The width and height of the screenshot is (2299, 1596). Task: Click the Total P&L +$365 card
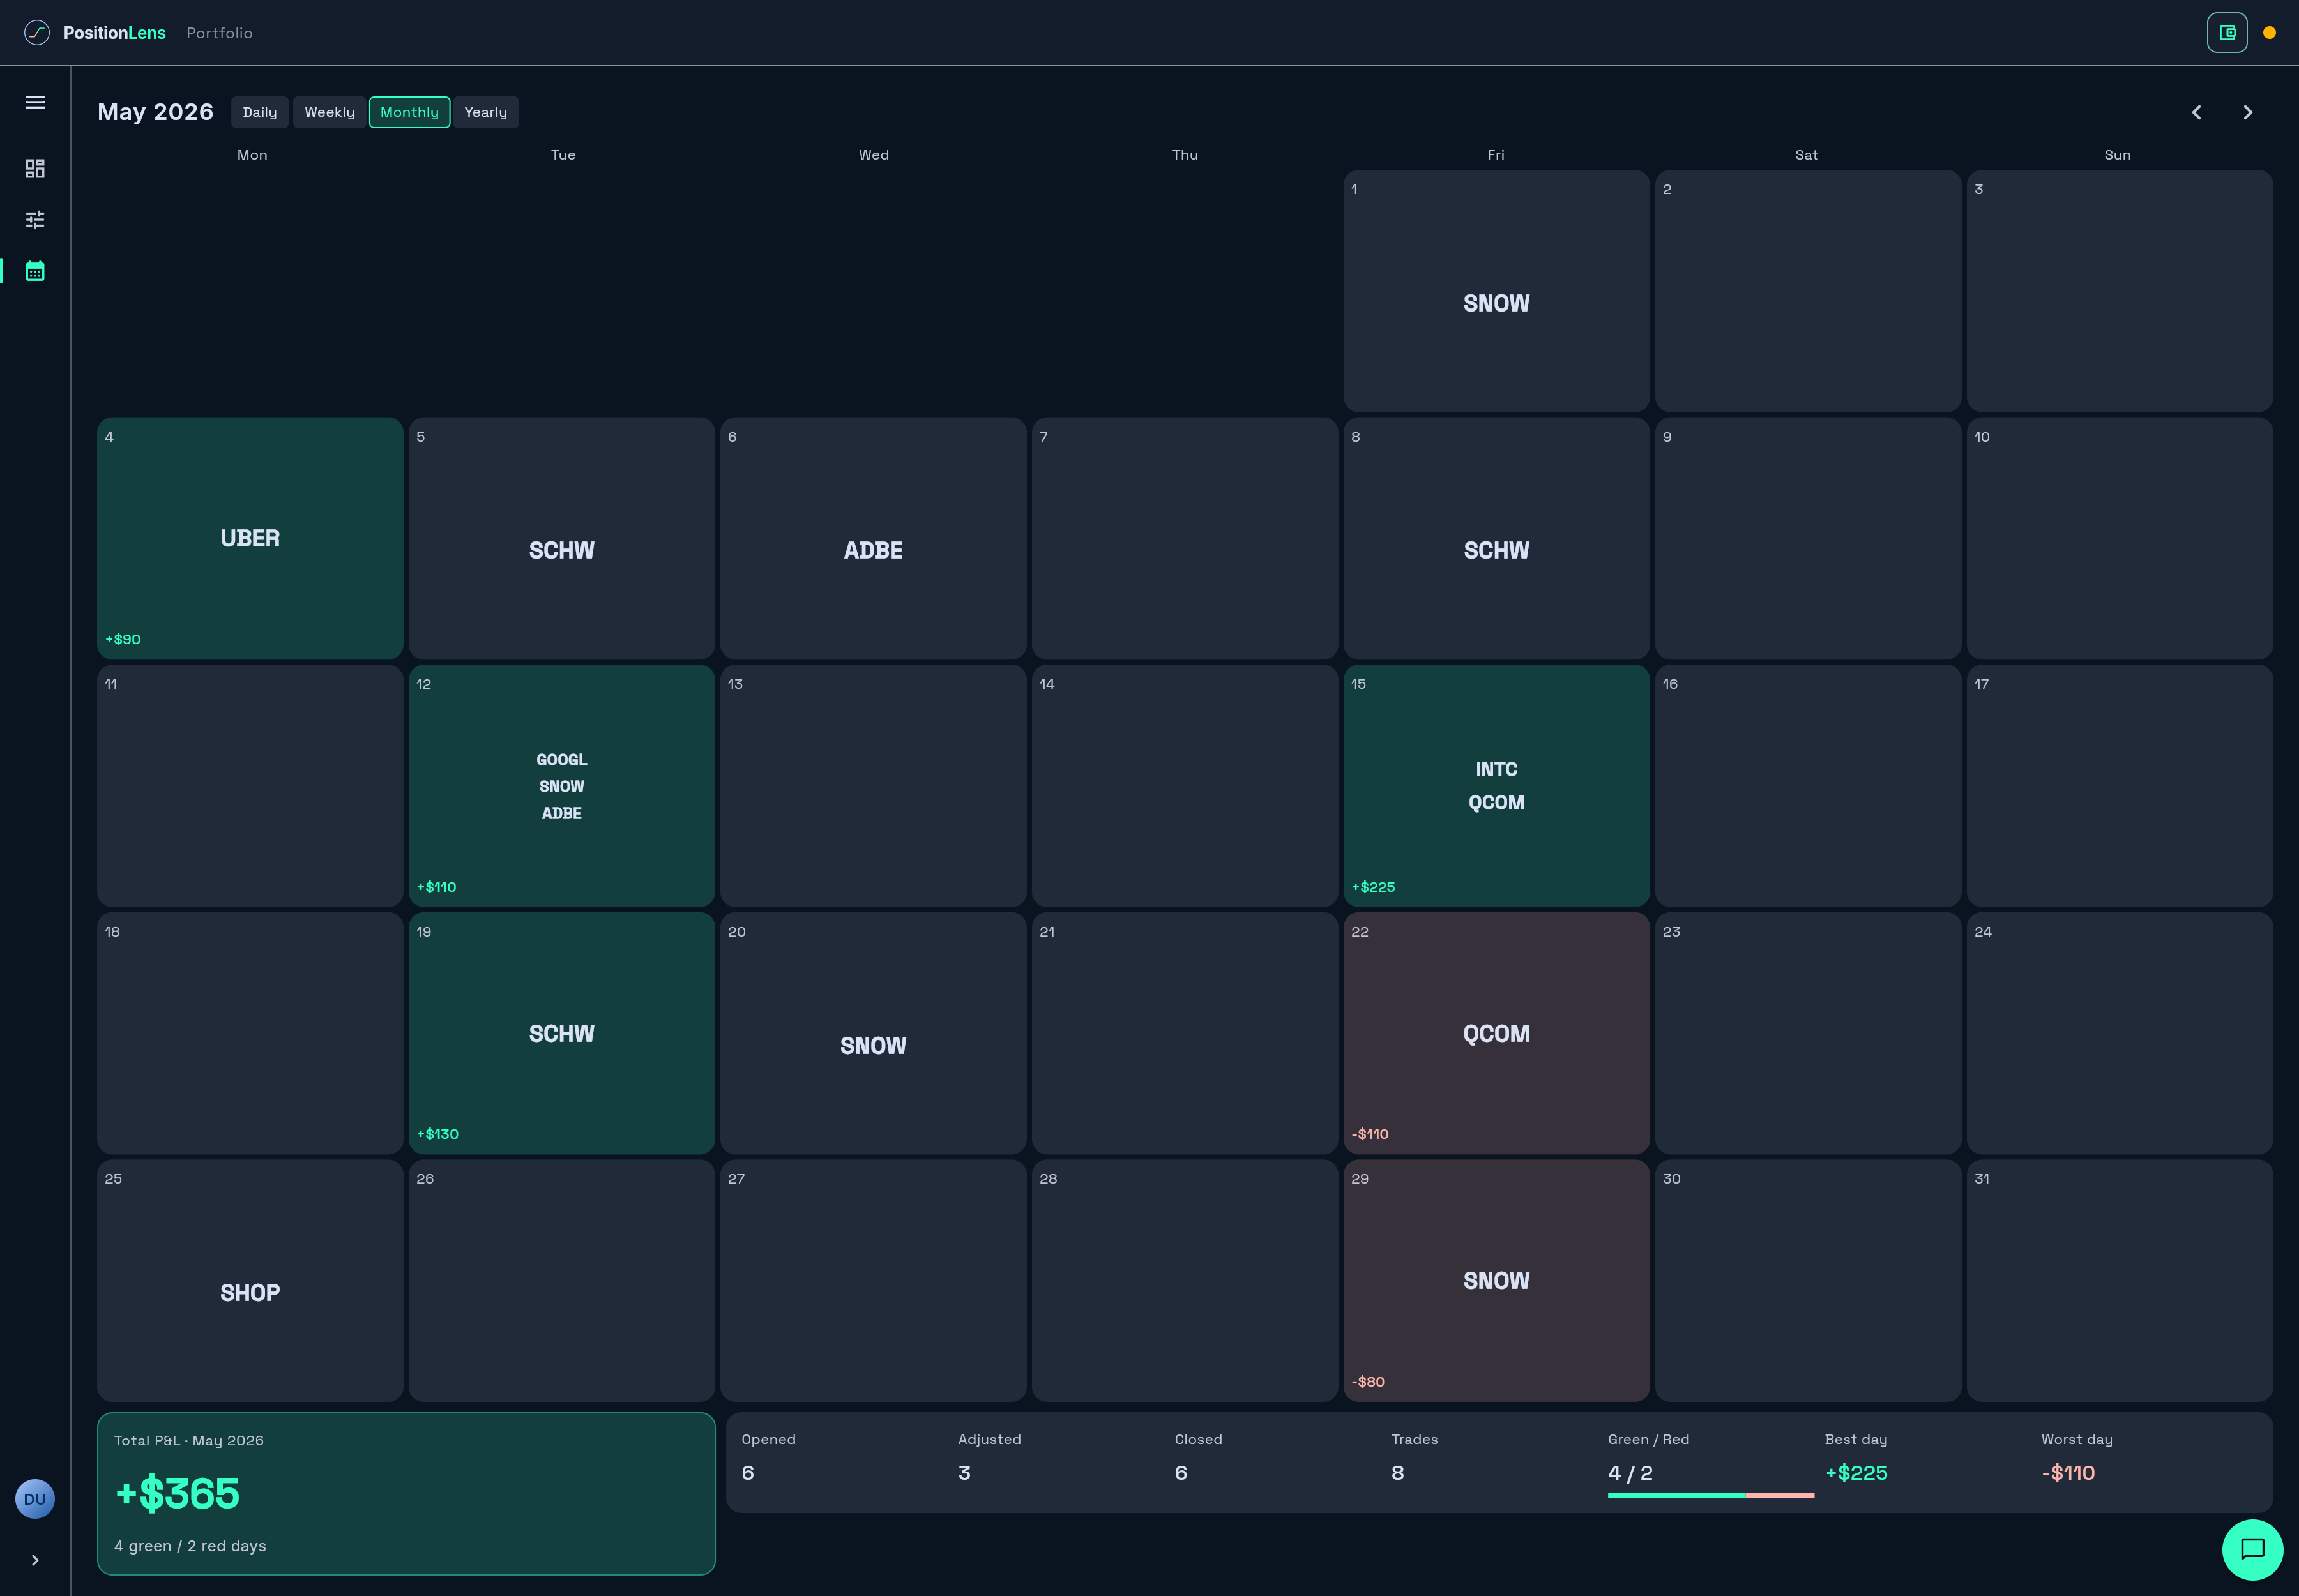click(406, 1493)
